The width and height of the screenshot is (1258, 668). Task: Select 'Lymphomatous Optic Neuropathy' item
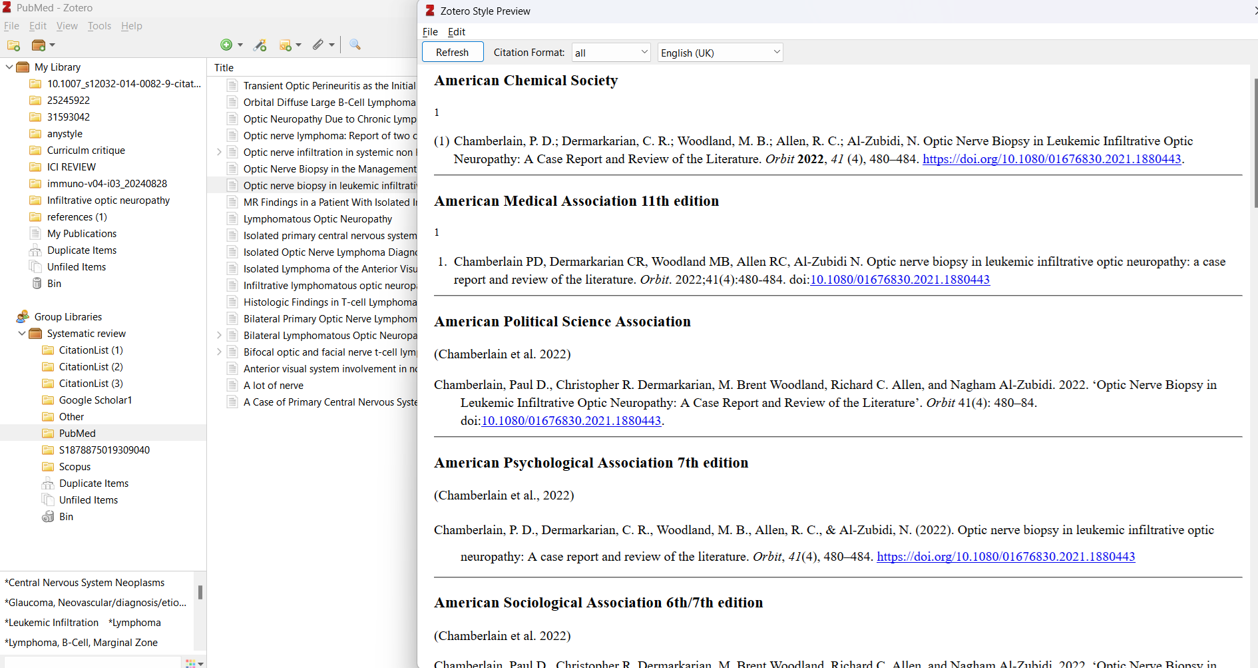317,219
